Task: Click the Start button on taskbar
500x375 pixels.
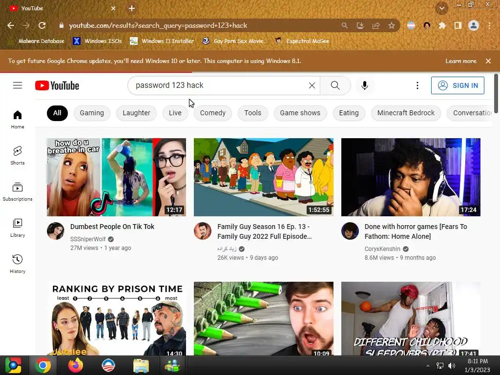Action: coord(13,365)
